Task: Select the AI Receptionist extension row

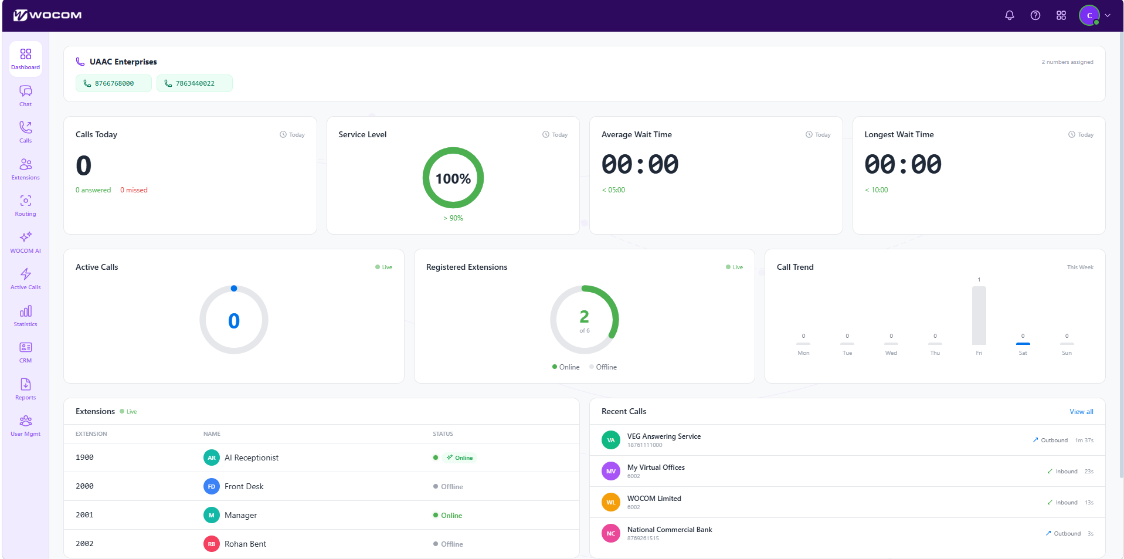Action: pos(321,458)
